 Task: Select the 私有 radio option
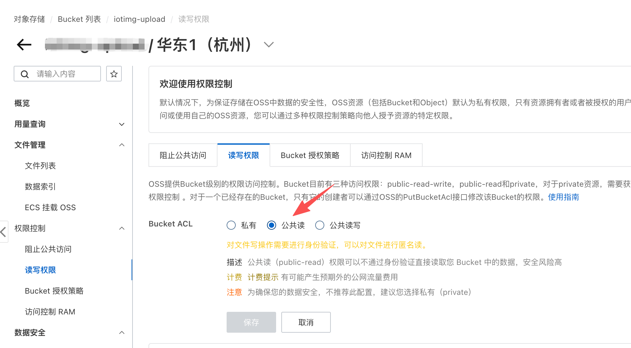pyautogui.click(x=231, y=225)
